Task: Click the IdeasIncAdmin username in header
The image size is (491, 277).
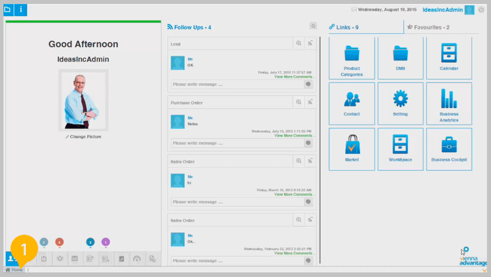Action: [442, 10]
